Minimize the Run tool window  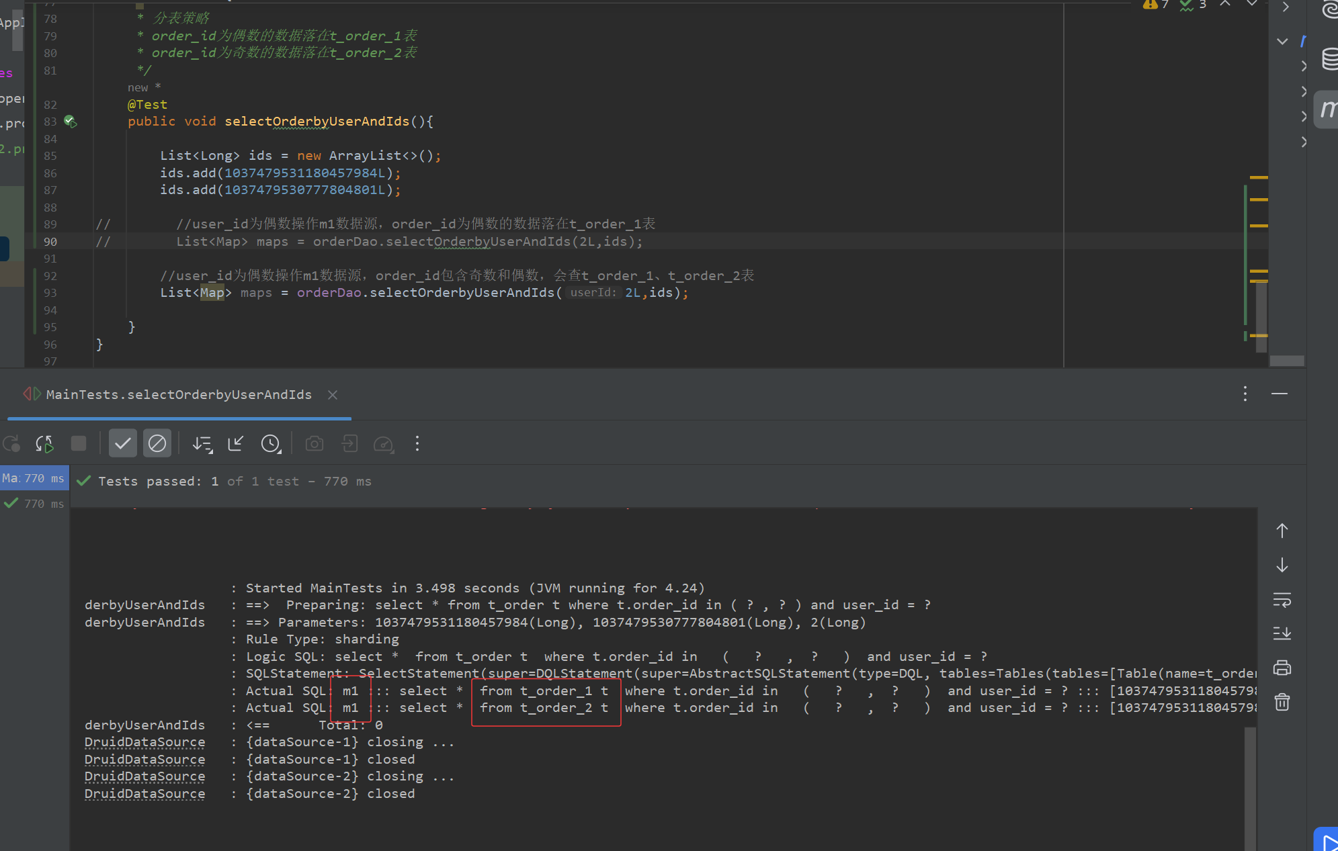click(x=1280, y=394)
